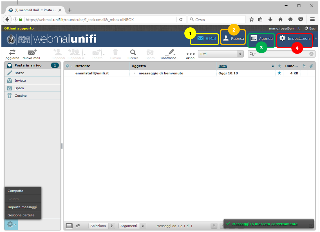Click the folder actions gear button
The height and width of the screenshot is (232, 320).
pos(11,224)
